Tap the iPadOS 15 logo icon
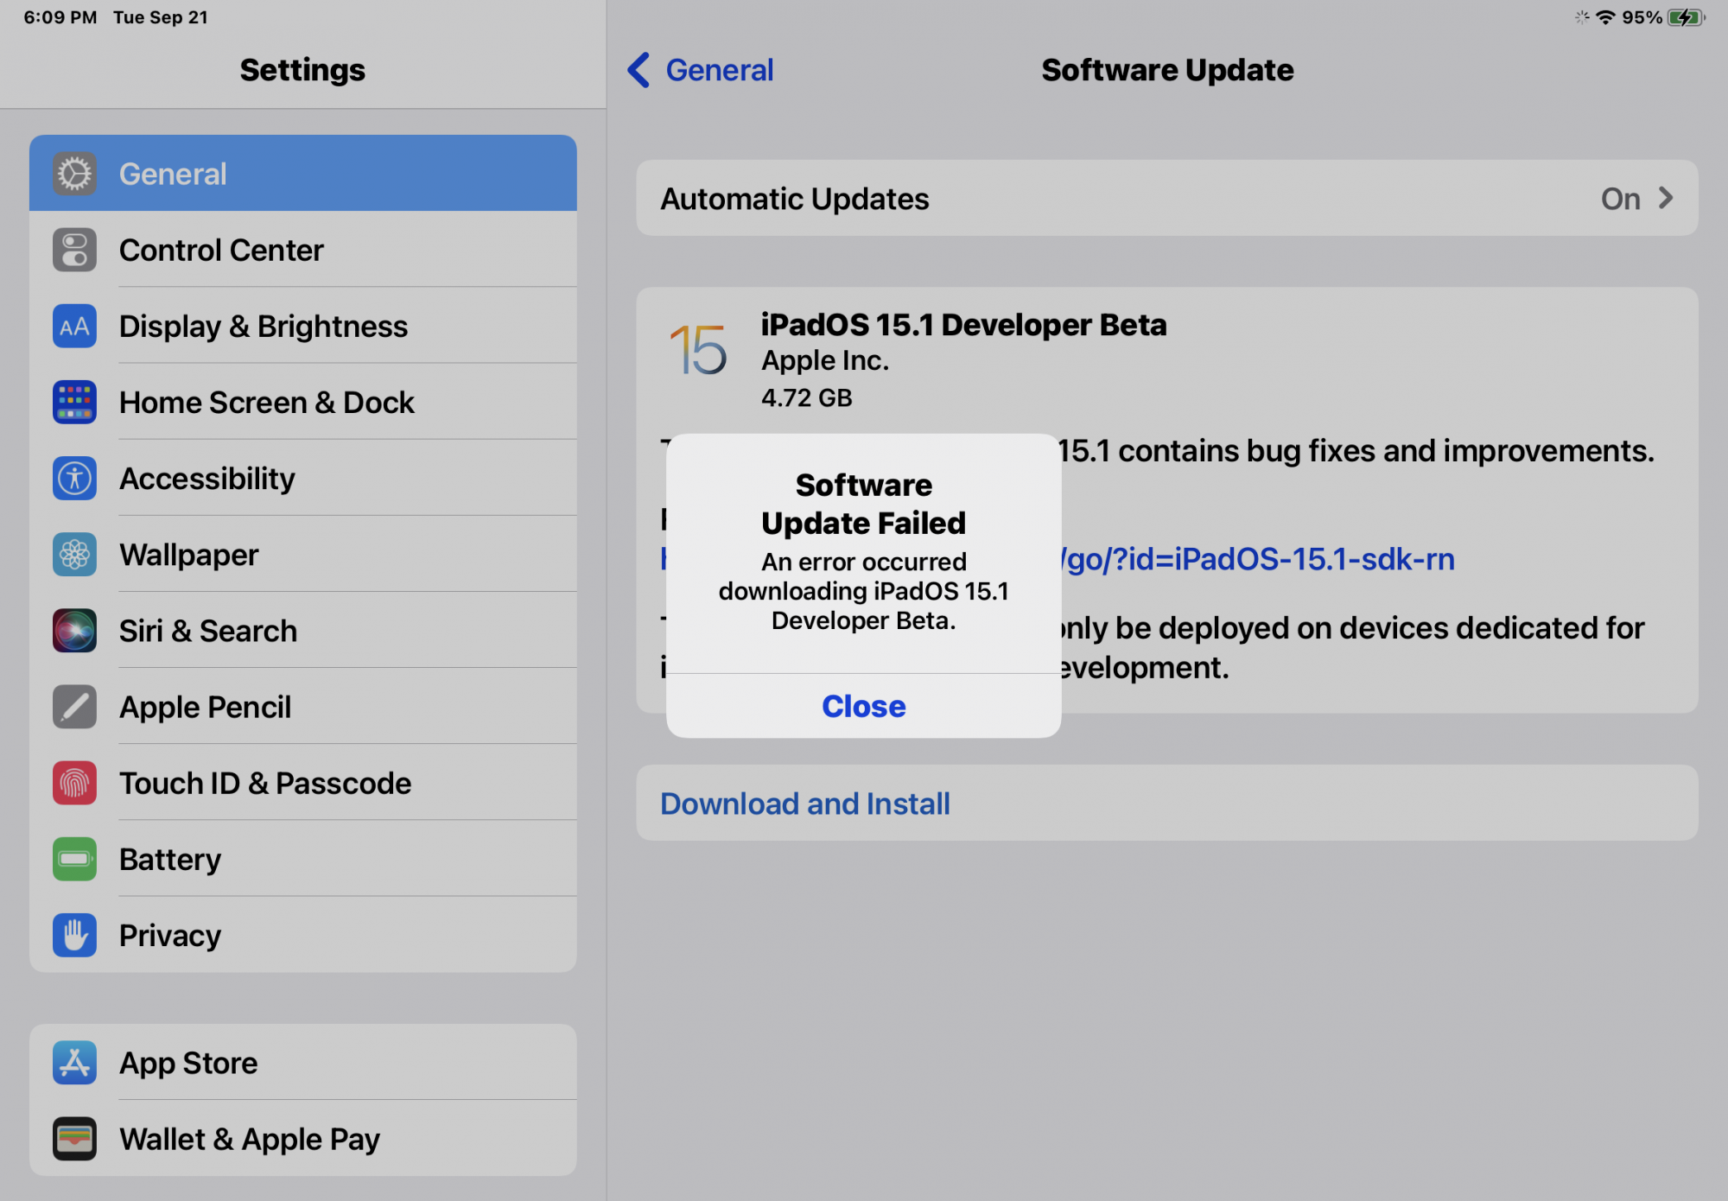Screen dimensions: 1728x1201 pyautogui.click(x=698, y=350)
